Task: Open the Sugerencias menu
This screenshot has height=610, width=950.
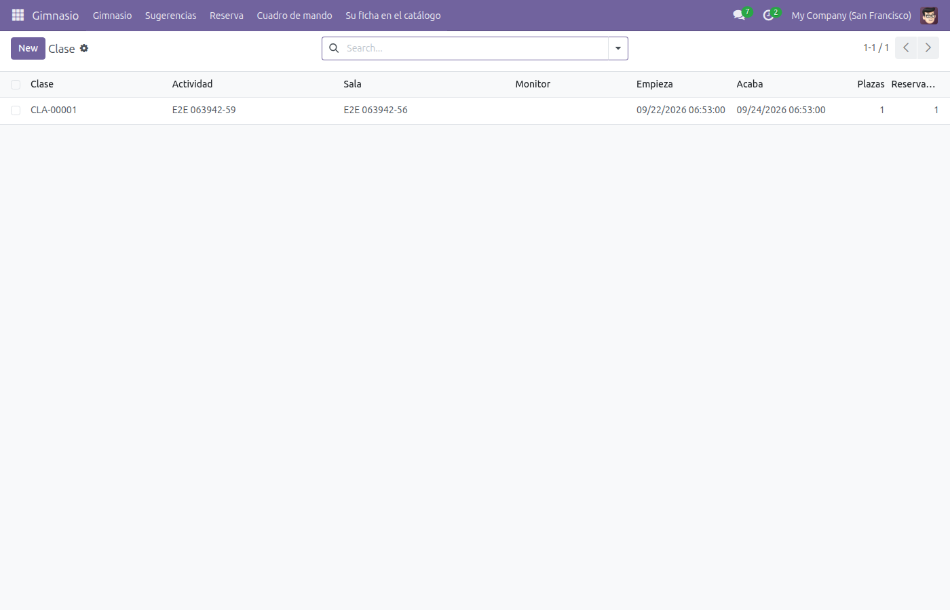Action: tap(171, 15)
